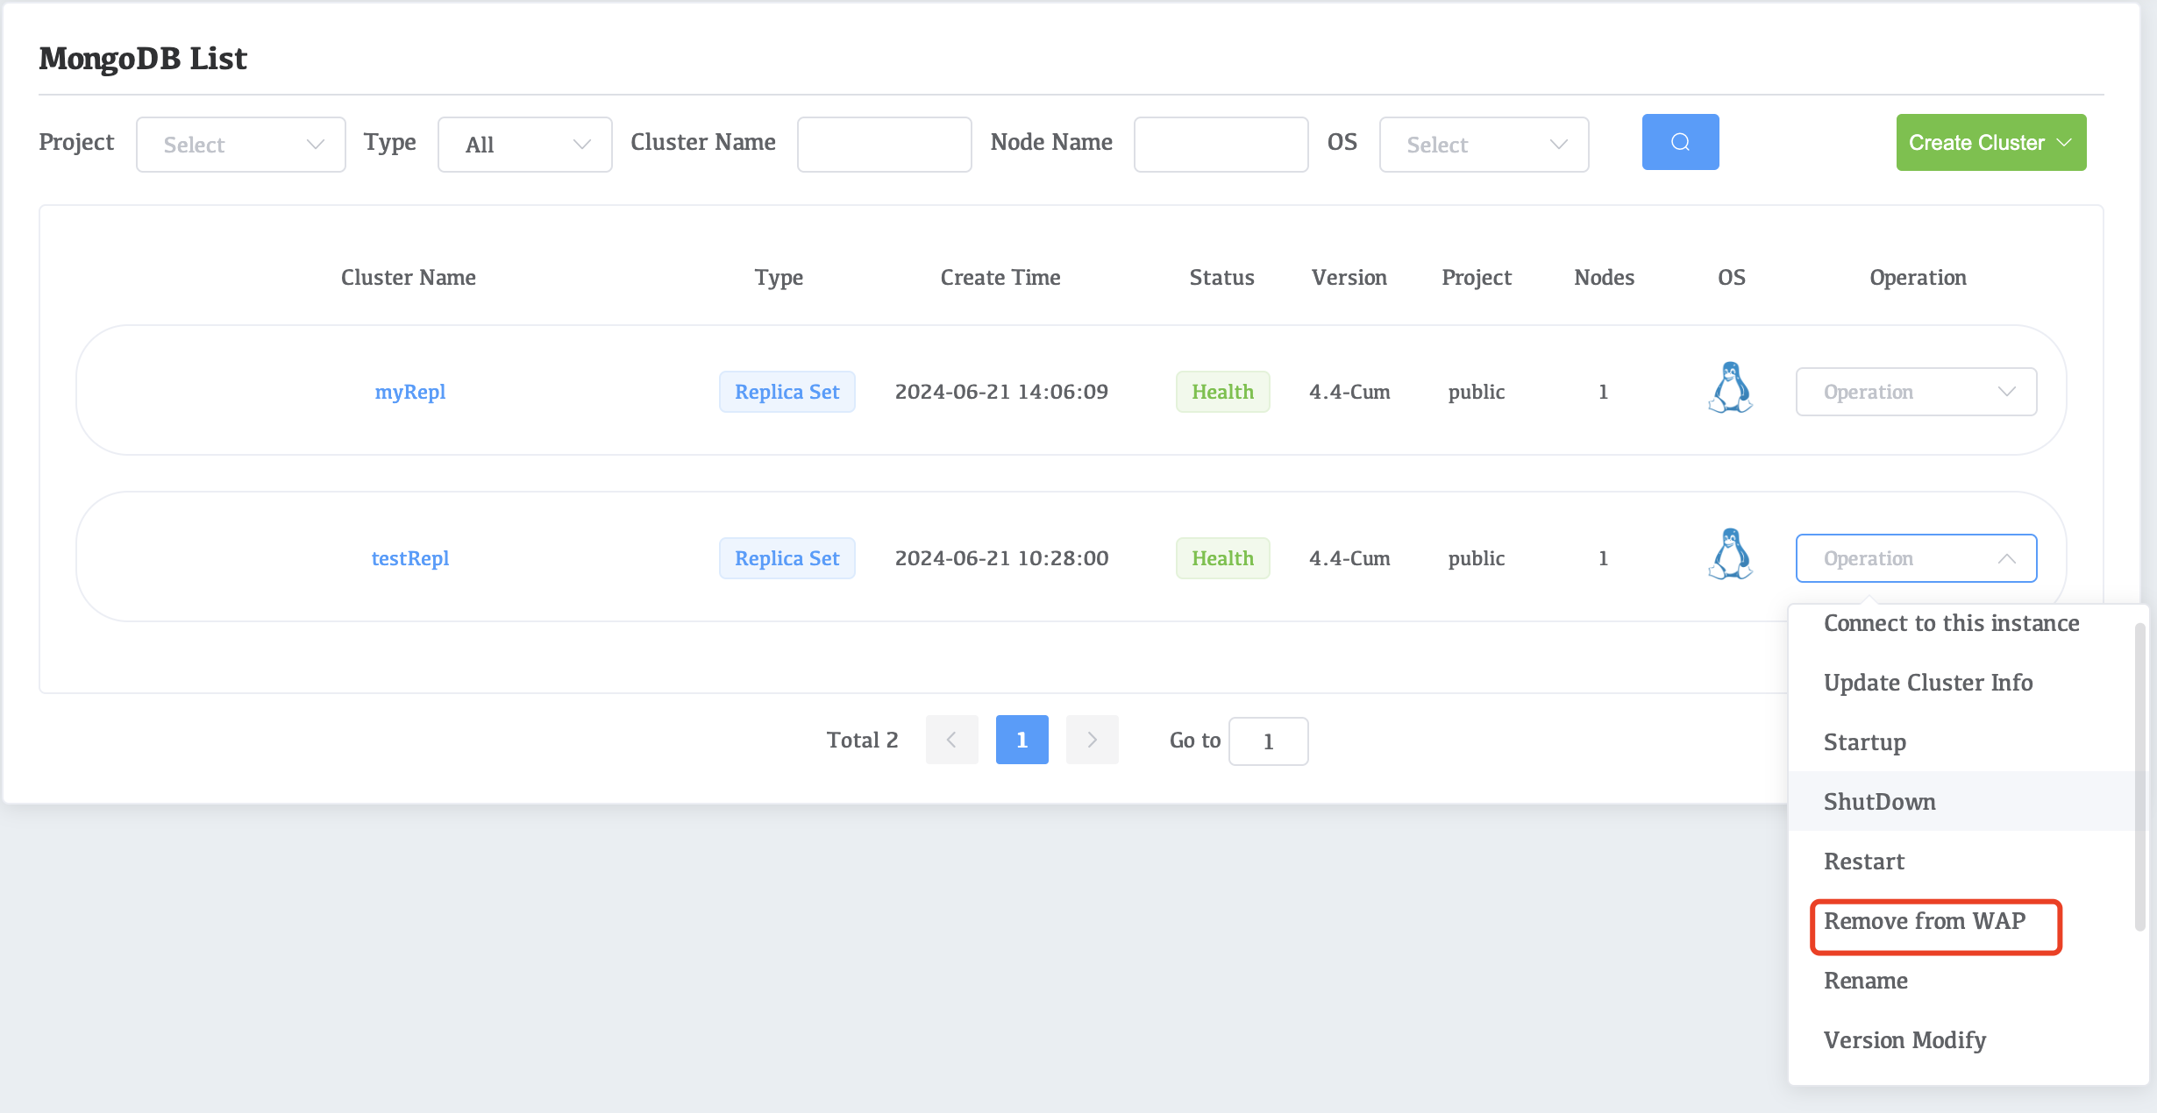The width and height of the screenshot is (2157, 1113).
Task: Expand the OS filter dropdown
Action: tap(1484, 145)
